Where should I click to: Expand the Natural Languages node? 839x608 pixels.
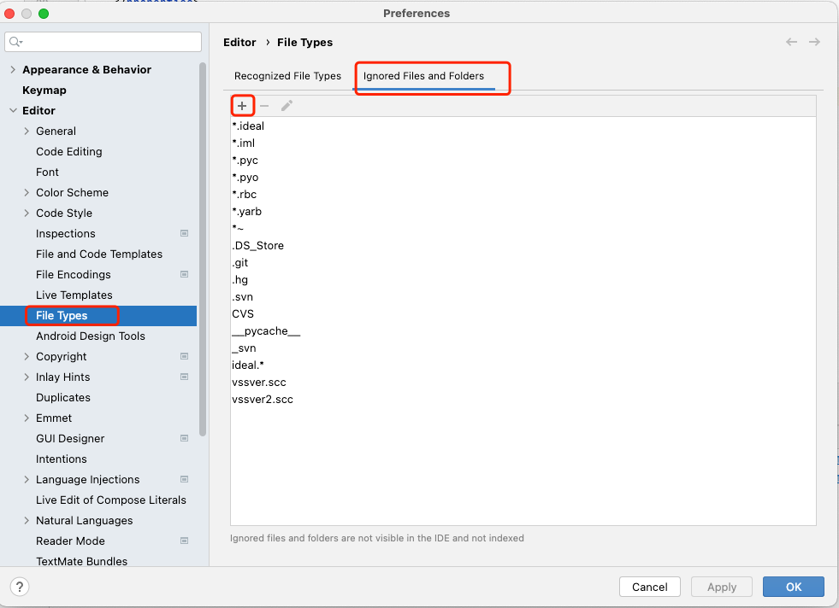[27, 520]
